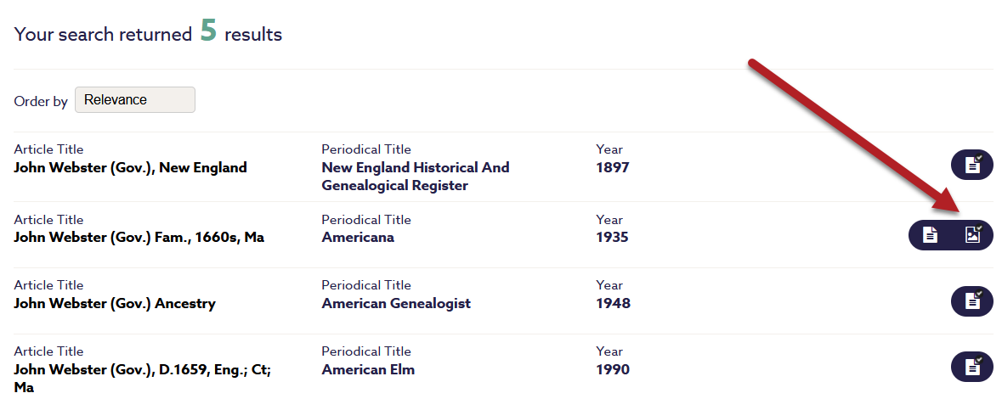The height and width of the screenshot is (410, 1002).
Task: Click the year 1948
Action: point(613,304)
